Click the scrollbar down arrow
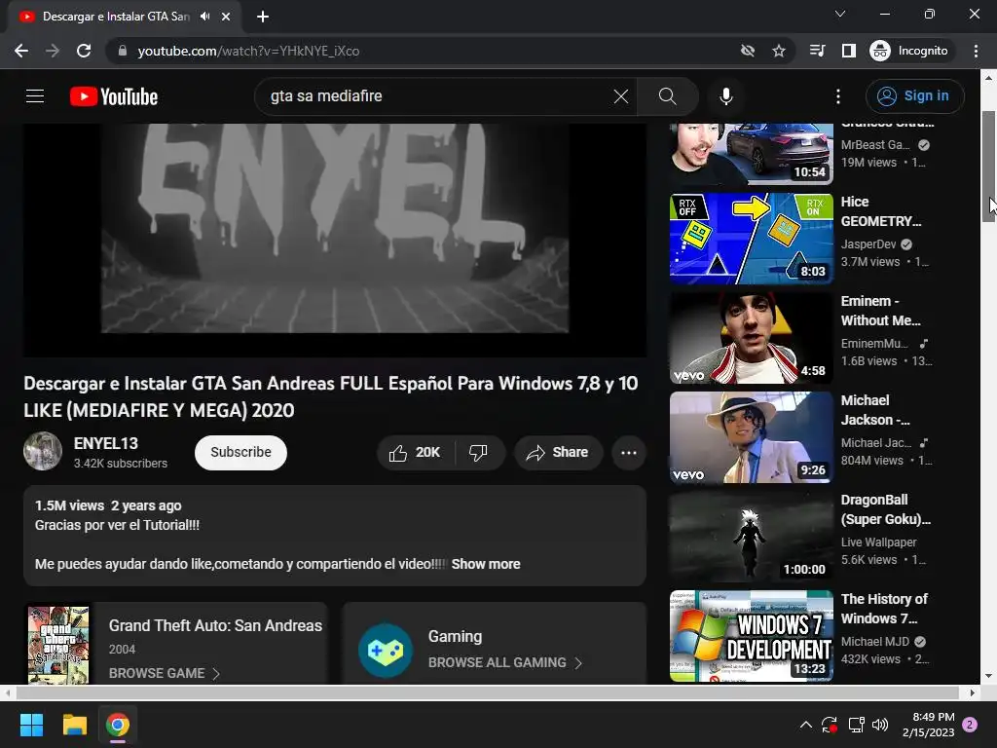997x748 pixels. (x=989, y=676)
